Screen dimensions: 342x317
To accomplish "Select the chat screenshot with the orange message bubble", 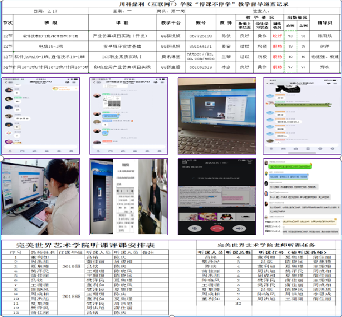I will 41,116.
